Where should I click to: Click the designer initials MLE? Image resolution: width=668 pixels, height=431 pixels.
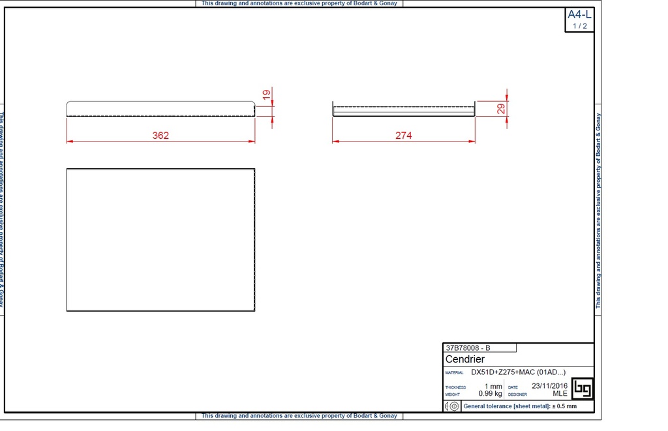tap(560, 394)
